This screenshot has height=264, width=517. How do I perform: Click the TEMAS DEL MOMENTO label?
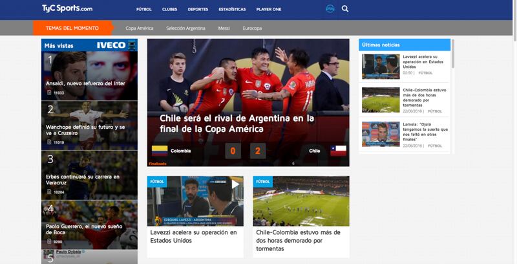[72, 28]
